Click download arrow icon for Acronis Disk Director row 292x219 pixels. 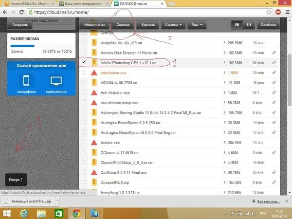[x=224, y=53]
